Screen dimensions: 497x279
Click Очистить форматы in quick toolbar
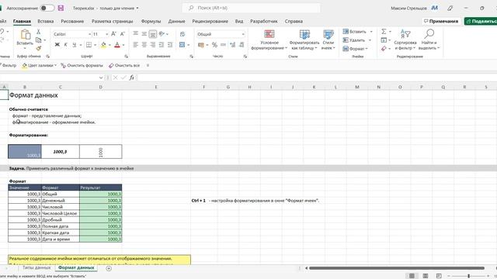82,65
